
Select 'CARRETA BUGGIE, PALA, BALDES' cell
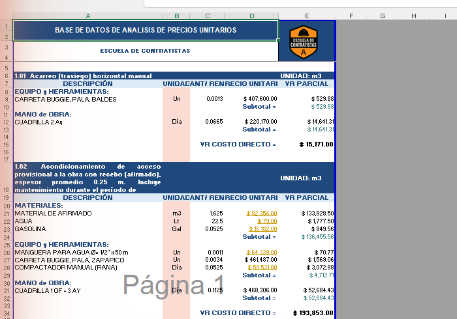(87, 100)
